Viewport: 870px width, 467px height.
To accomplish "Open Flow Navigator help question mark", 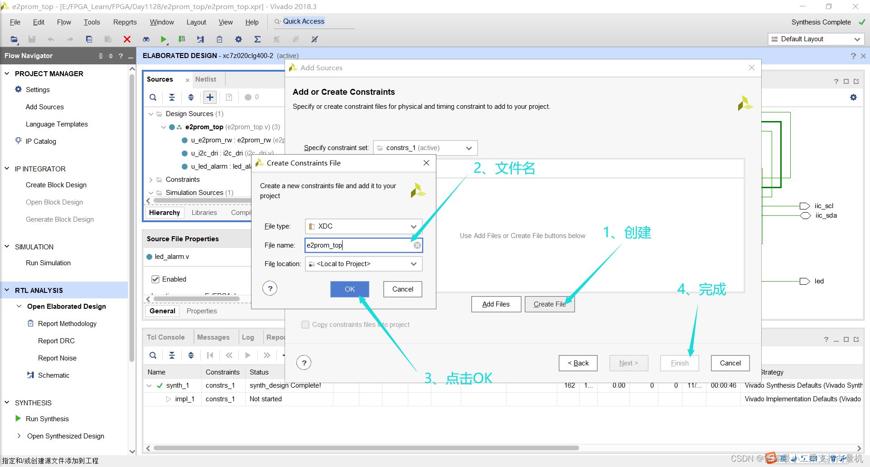I will 121,56.
